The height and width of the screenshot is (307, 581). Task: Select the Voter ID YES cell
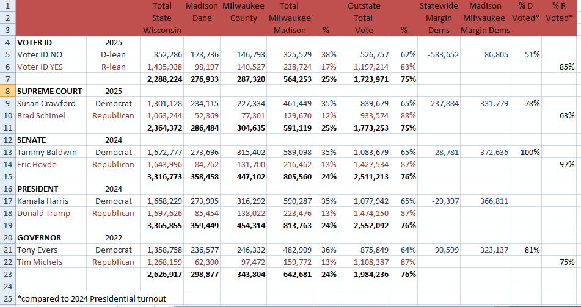[x=51, y=67]
